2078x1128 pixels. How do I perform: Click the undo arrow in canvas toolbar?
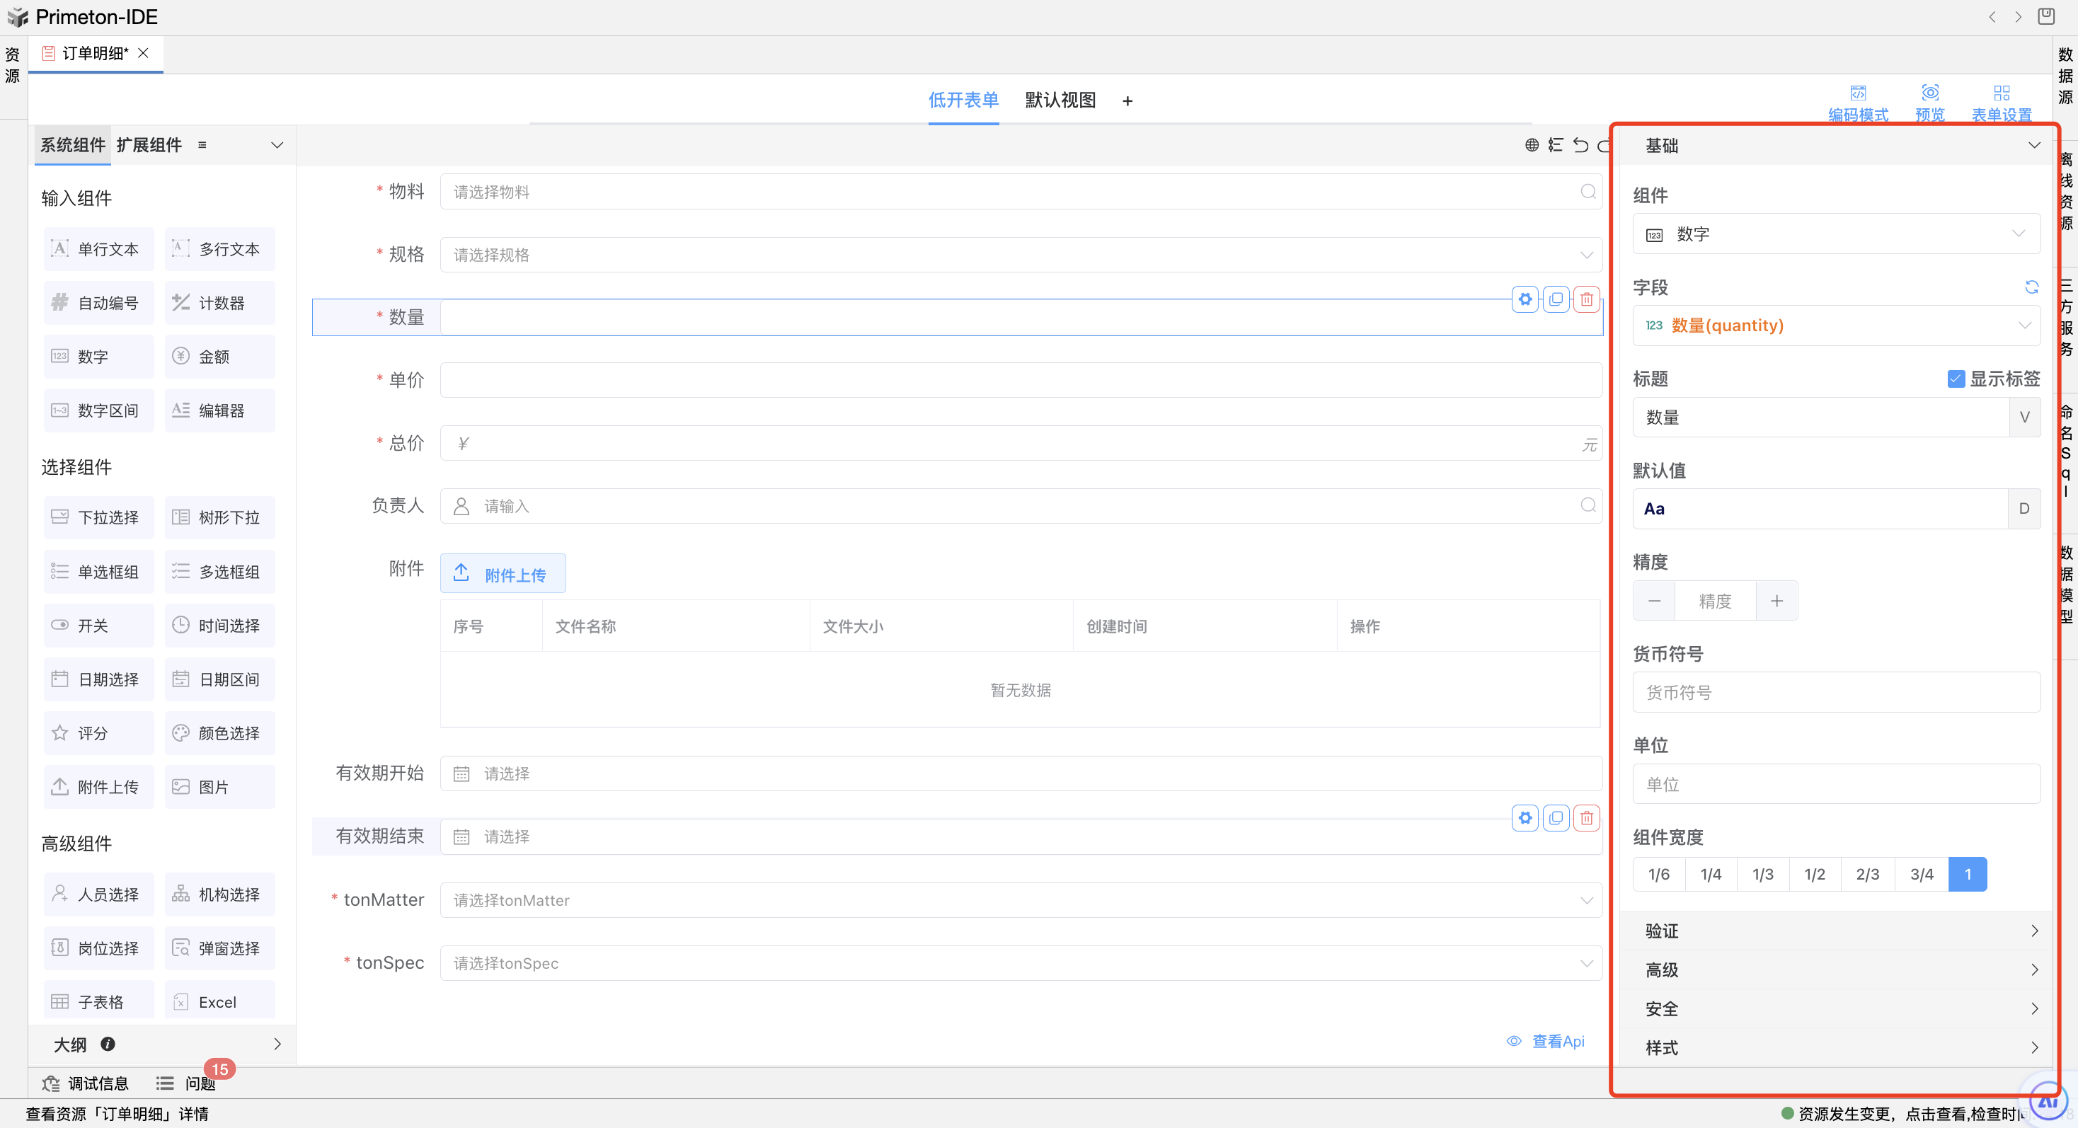(x=1580, y=145)
